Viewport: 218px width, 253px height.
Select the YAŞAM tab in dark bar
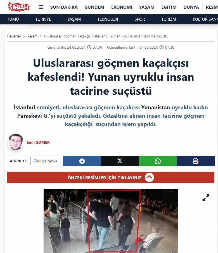74,19
